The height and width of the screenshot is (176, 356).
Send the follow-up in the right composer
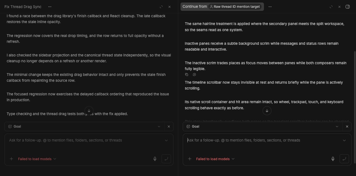(344, 159)
